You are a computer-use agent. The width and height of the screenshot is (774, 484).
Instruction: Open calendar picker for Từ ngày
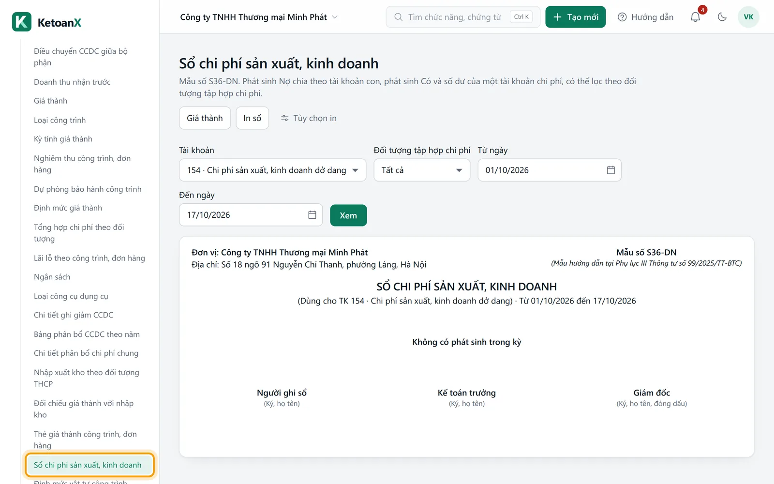611,170
